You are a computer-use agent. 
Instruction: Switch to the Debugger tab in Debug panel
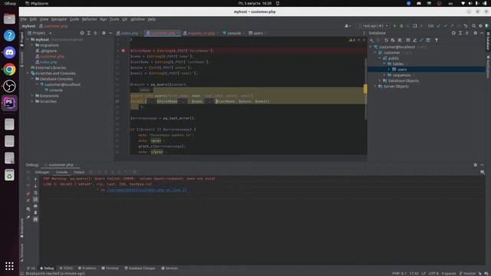point(42,172)
